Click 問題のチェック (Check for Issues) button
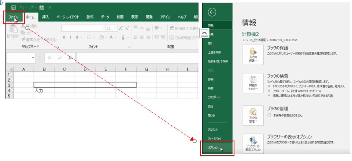The width and height of the screenshot is (352, 161). (x=253, y=84)
